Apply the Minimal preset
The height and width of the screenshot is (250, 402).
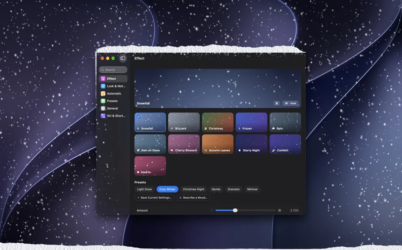(252, 189)
